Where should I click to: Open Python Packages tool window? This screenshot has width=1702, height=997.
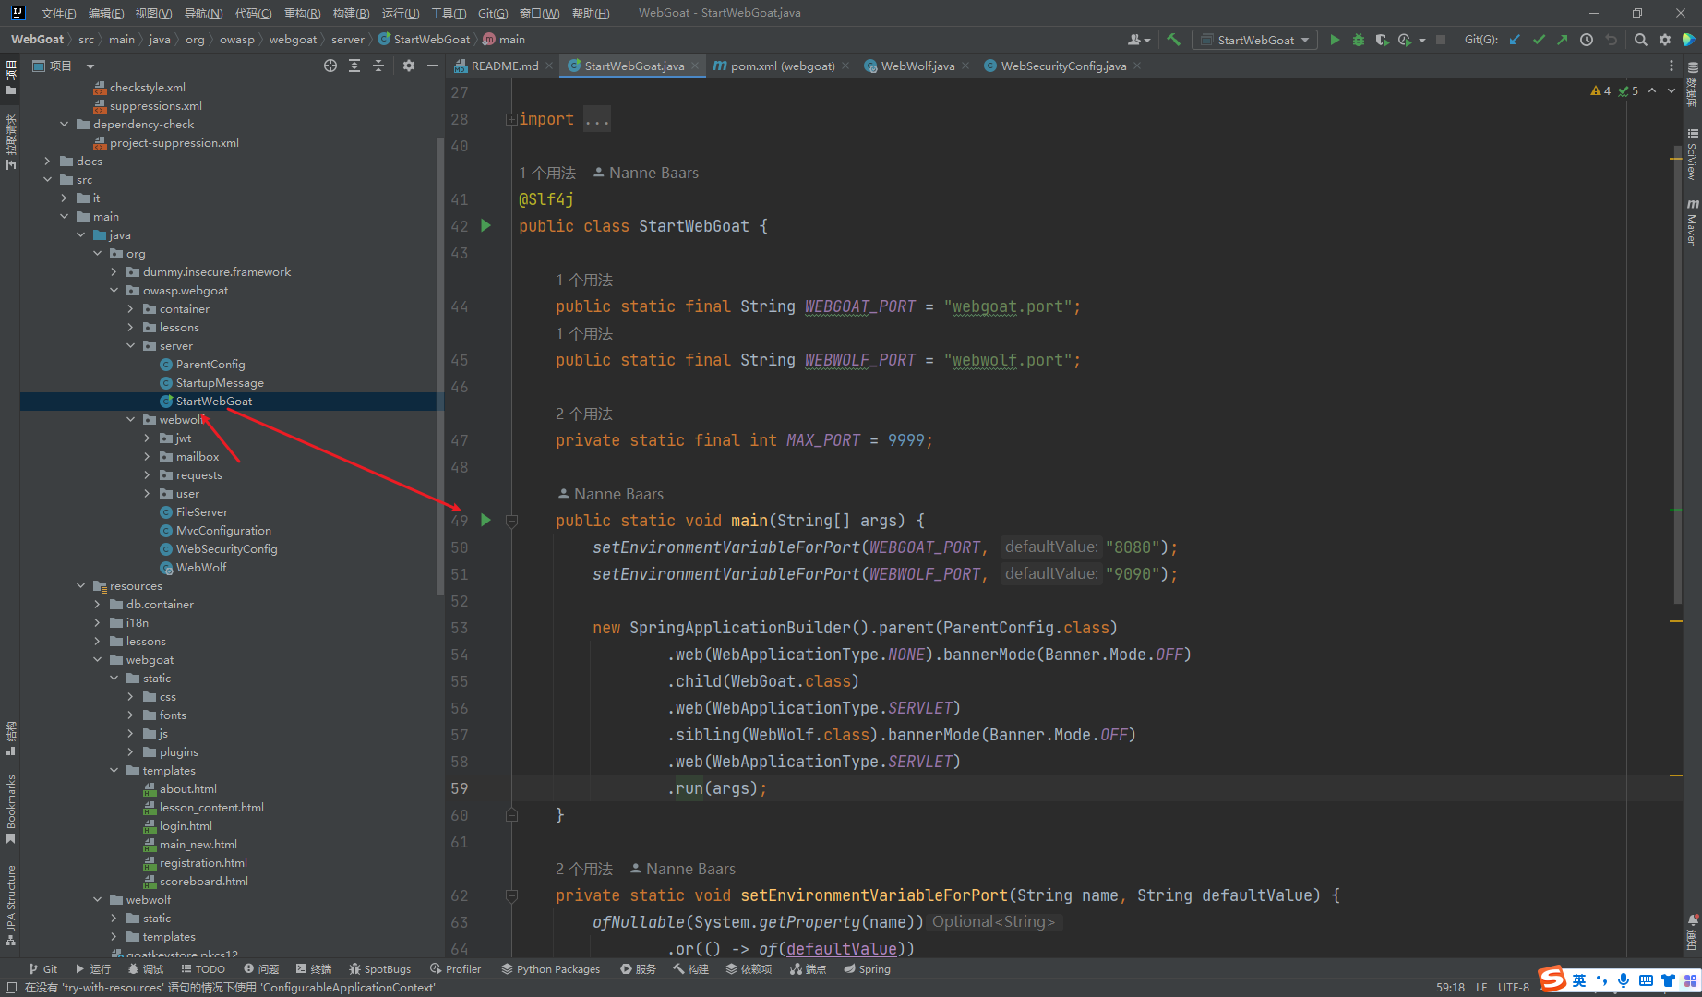click(551, 969)
